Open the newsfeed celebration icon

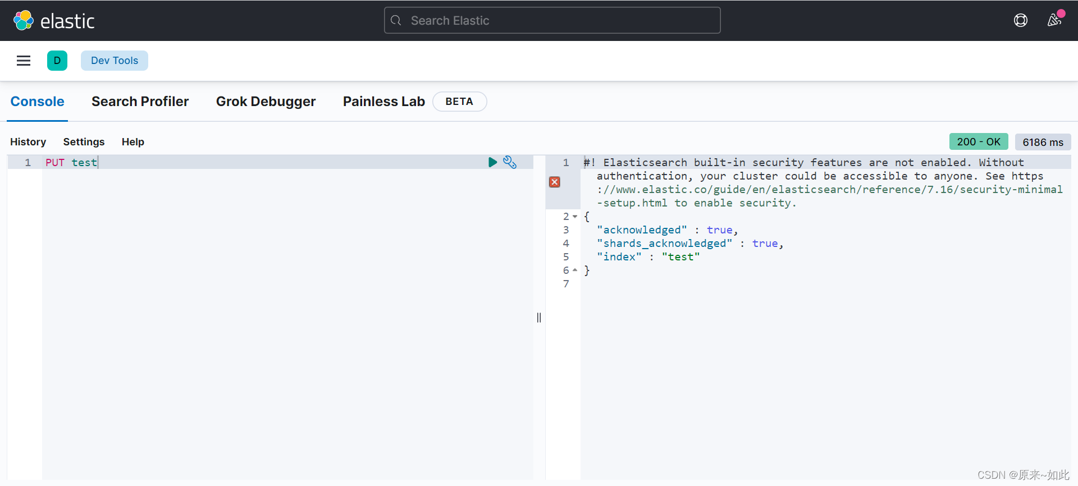point(1054,20)
